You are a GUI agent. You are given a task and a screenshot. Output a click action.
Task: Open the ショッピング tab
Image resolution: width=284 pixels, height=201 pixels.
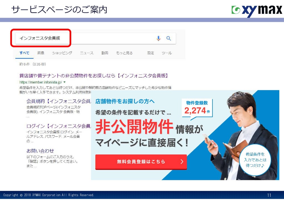point(62,53)
